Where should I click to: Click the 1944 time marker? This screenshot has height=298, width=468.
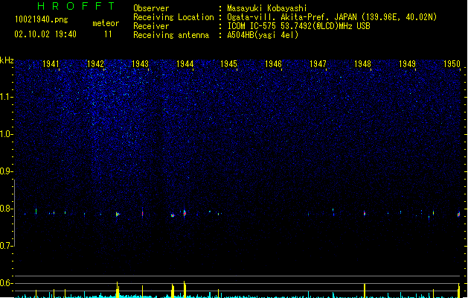(185, 64)
